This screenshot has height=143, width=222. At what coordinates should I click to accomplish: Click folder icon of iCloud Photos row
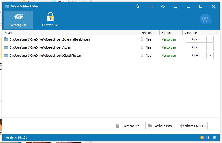click(6, 55)
